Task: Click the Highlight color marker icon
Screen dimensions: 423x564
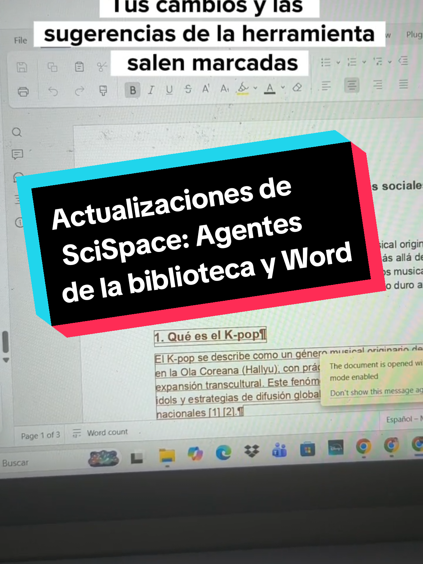Action: [x=243, y=88]
